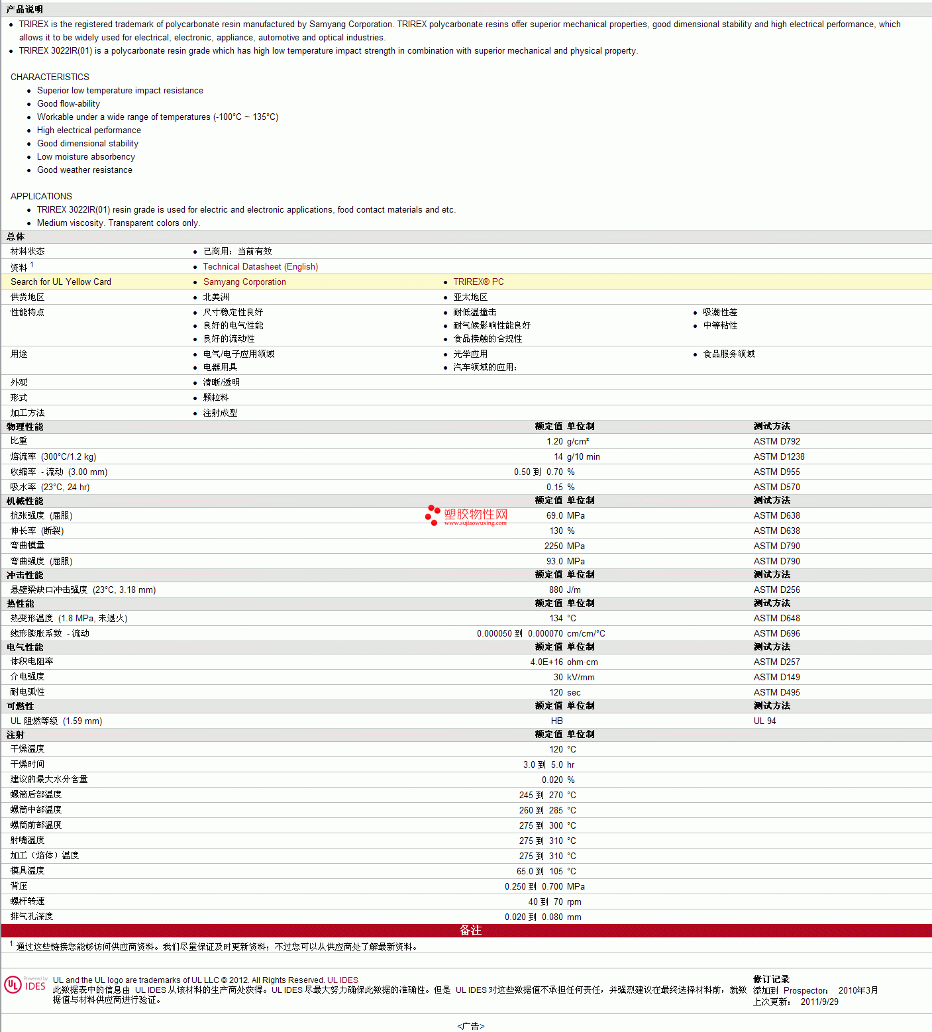Click ASTM D495 test method

click(777, 692)
